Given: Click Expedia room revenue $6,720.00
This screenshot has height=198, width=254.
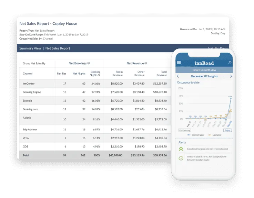Looking at the screenshot, I should 116,101.
